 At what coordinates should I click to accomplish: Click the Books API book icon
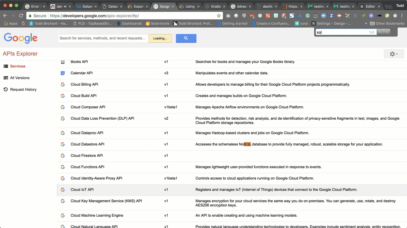(x=63, y=62)
